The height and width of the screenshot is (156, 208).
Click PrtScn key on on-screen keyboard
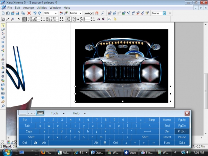coord(182,131)
